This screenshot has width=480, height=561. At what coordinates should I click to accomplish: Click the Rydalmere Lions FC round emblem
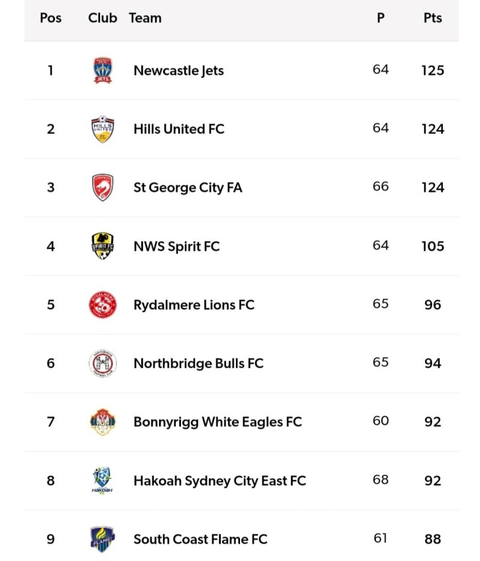[103, 305]
